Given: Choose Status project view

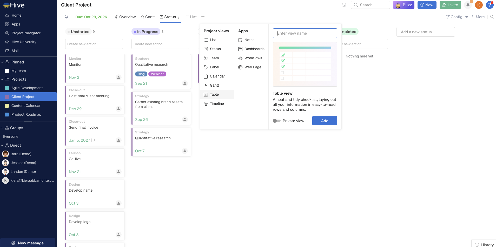Looking at the screenshot, I should tap(217, 49).
